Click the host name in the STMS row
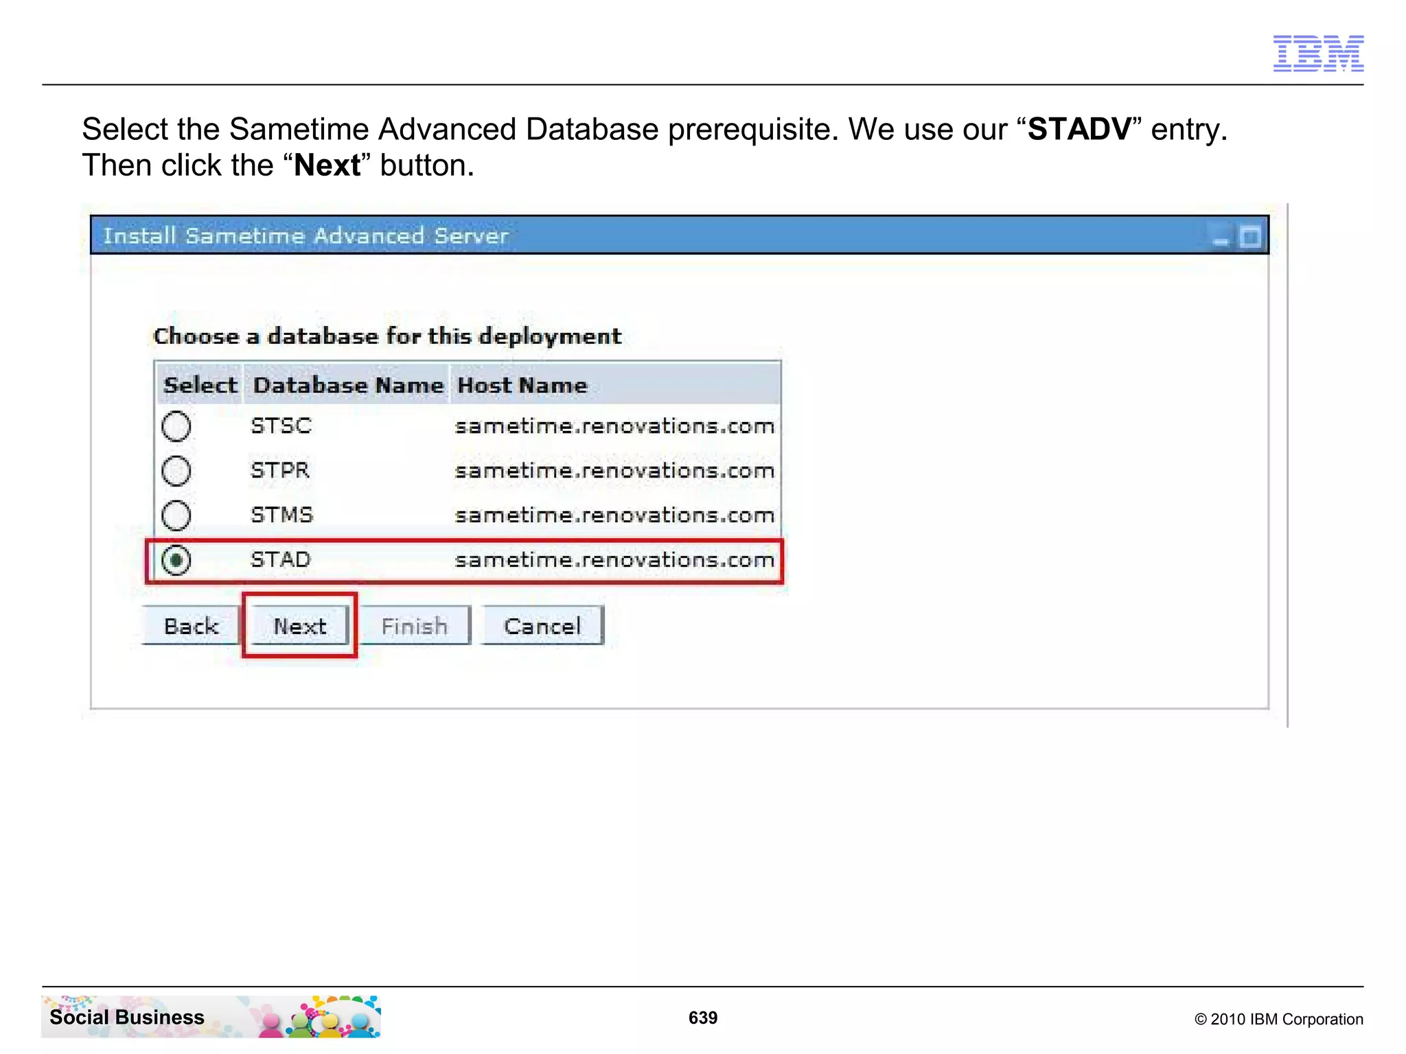 [614, 515]
